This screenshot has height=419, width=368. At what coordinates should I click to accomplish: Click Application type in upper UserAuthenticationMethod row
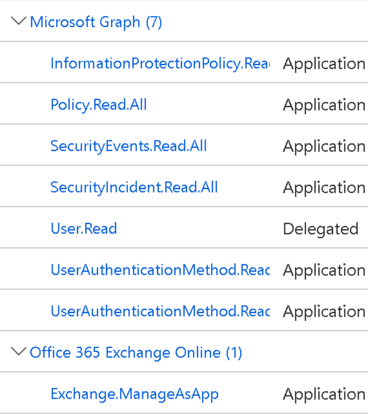pyautogui.click(x=324, y=271)
